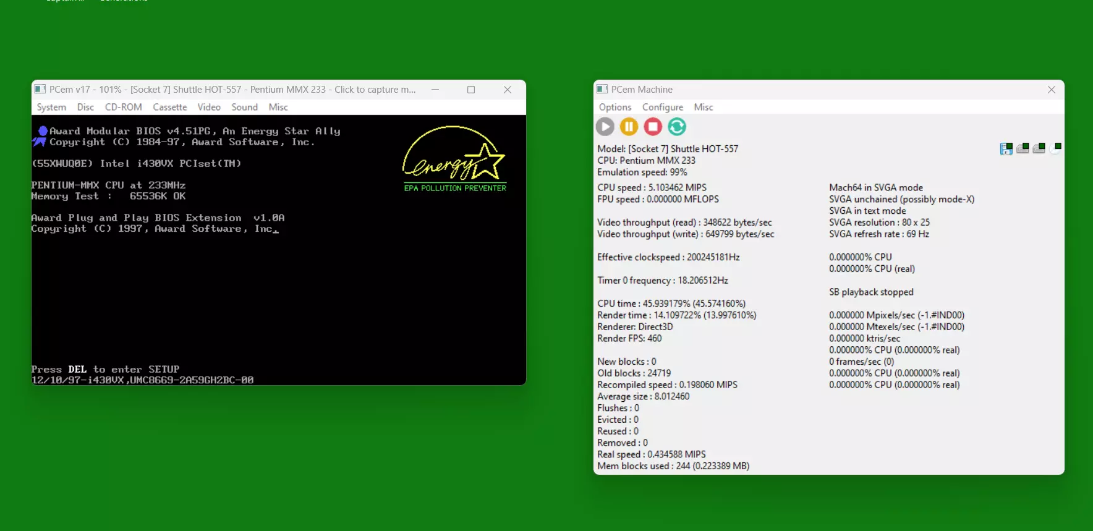Reset the machine with the green refresh icon

click(x=677, y=127)
